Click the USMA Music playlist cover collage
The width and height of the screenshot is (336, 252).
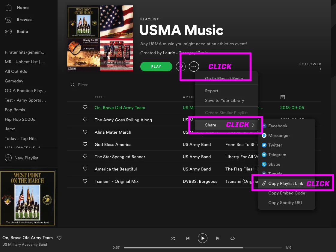pyautogui.click(x=100, y=38)
